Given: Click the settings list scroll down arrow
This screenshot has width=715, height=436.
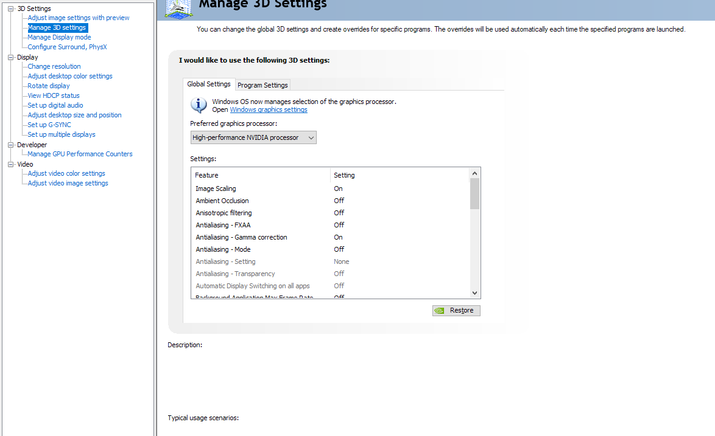Looking at the screenshot, I should [x=475, y=292].
